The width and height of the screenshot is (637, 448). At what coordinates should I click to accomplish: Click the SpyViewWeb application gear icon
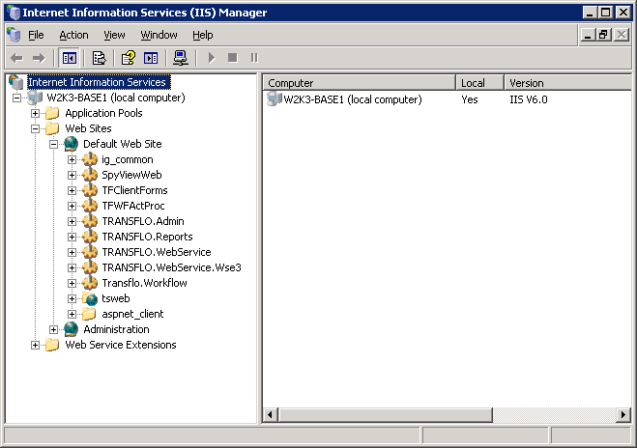90,175
